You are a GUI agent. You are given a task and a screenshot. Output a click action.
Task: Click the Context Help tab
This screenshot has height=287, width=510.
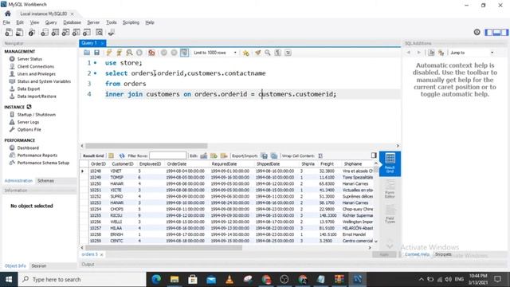(417, 254)
